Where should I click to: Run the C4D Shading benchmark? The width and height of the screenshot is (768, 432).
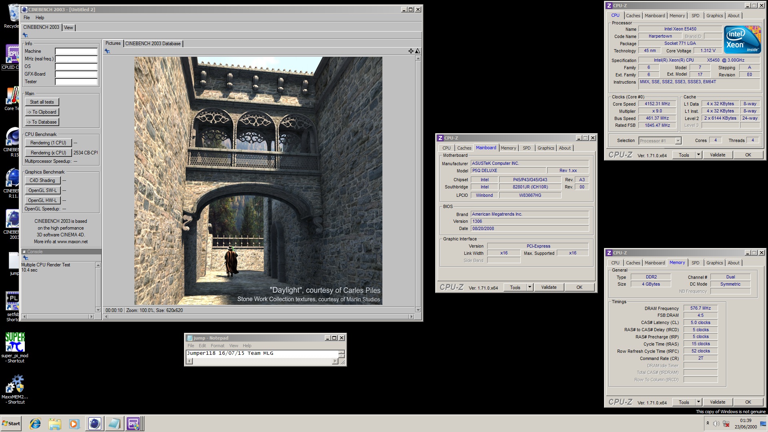point(42,180)
